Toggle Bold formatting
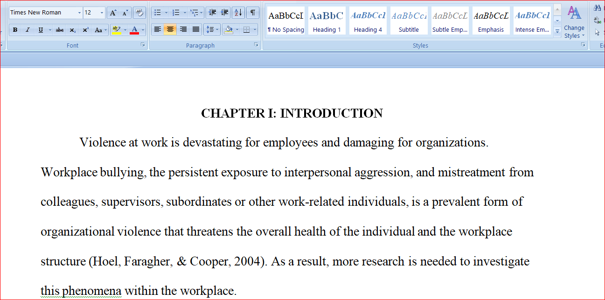 pos(15,30)
